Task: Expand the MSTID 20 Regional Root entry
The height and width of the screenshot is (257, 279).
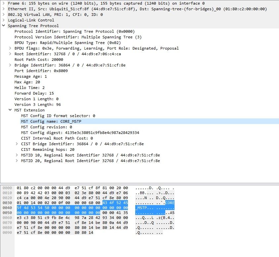Action: point(17,161)
